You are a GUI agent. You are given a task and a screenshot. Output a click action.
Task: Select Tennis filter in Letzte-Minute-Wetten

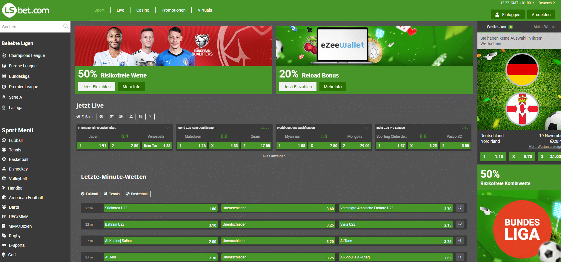click(112, 194)
